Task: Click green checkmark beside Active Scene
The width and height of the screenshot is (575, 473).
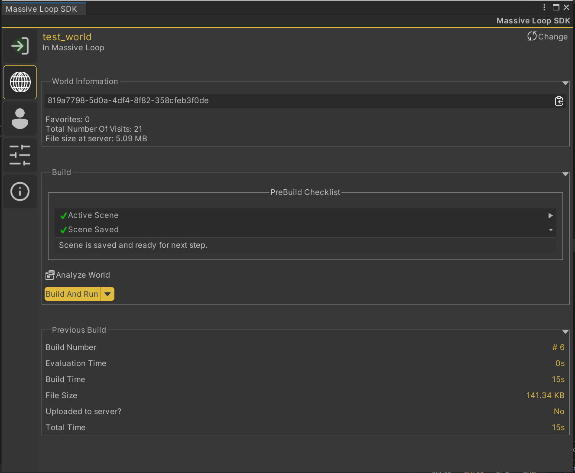Action: (x=63, y=215)
